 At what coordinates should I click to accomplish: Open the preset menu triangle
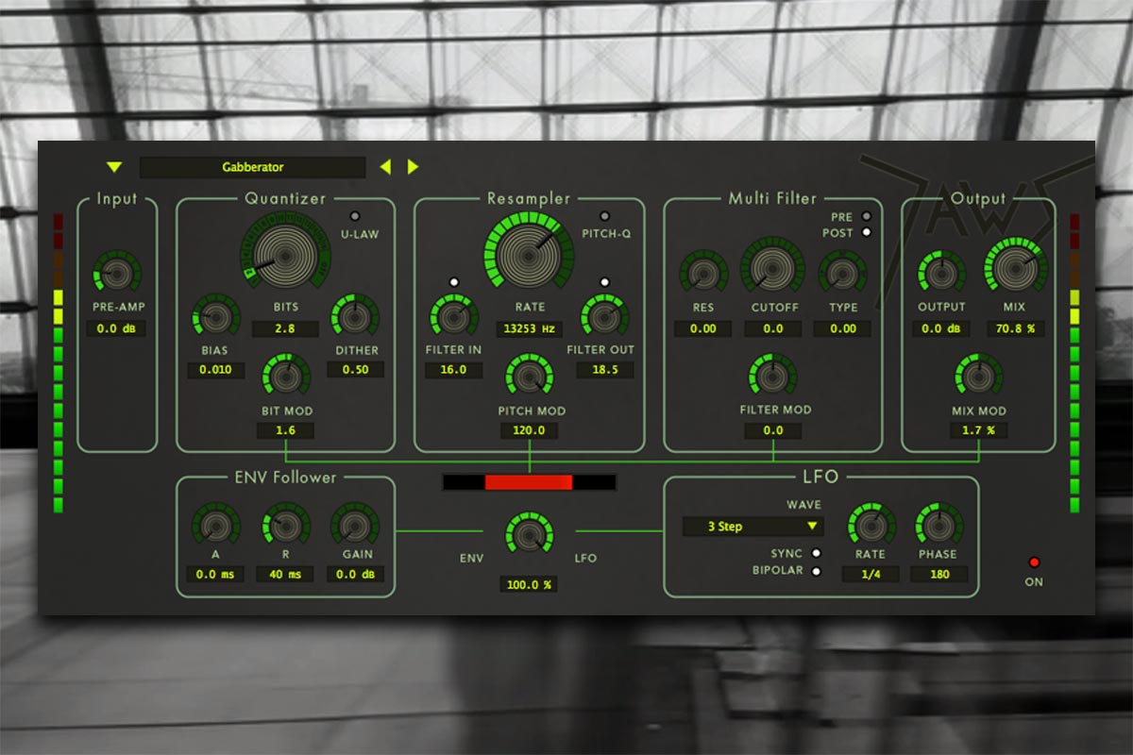click(x=114, y=167)
